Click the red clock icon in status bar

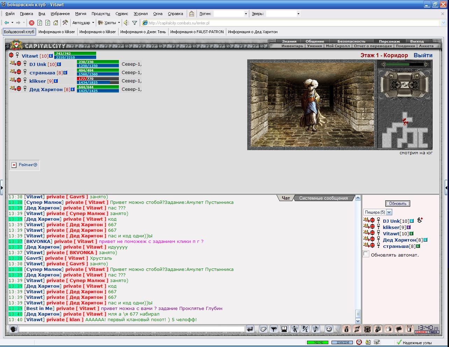pyautogui.click(x=359, y=342)
